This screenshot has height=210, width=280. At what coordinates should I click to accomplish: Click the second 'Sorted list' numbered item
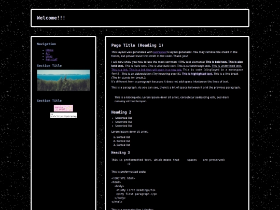[x=123, y=141]
